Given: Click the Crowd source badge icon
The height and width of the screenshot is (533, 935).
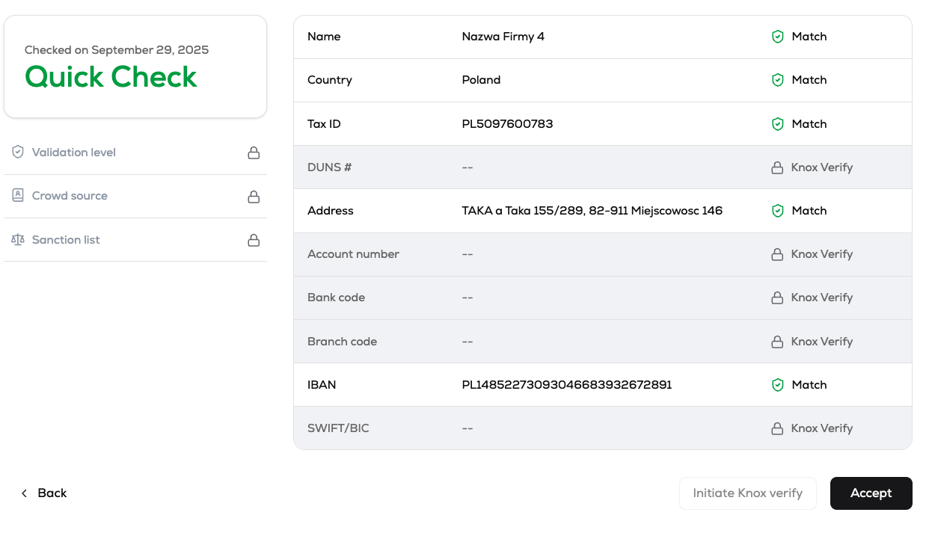Looking at the screenshot, I should tap(18, 196).
